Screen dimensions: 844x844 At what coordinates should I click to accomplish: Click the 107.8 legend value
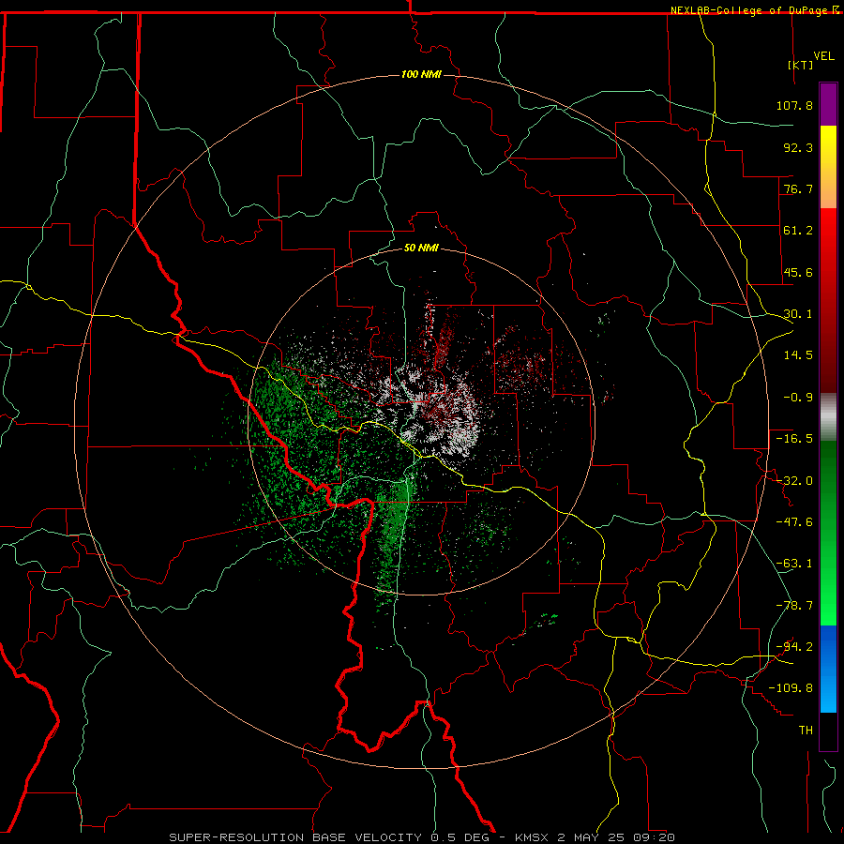(794, 105)
